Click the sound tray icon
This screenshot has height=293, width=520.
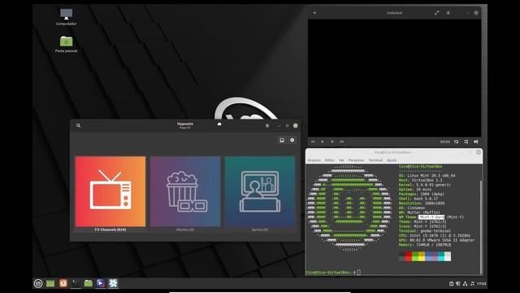pos(472,283)
